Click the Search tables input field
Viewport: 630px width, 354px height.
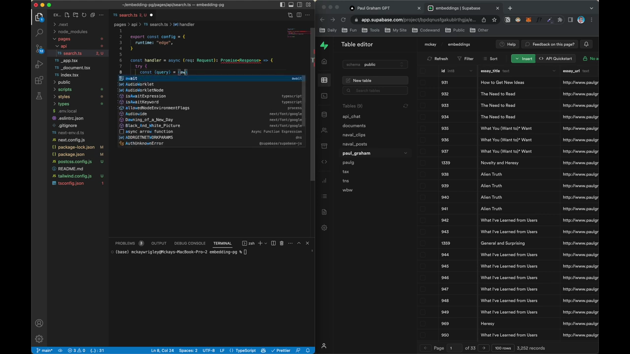point(375,90)
